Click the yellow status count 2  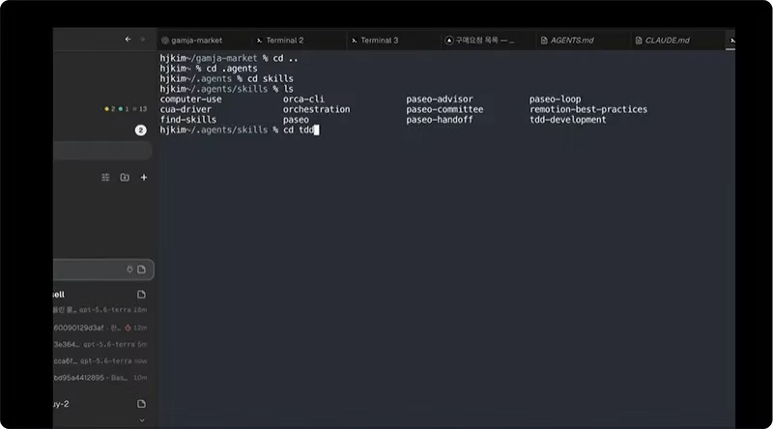click(x=110, y=109)
